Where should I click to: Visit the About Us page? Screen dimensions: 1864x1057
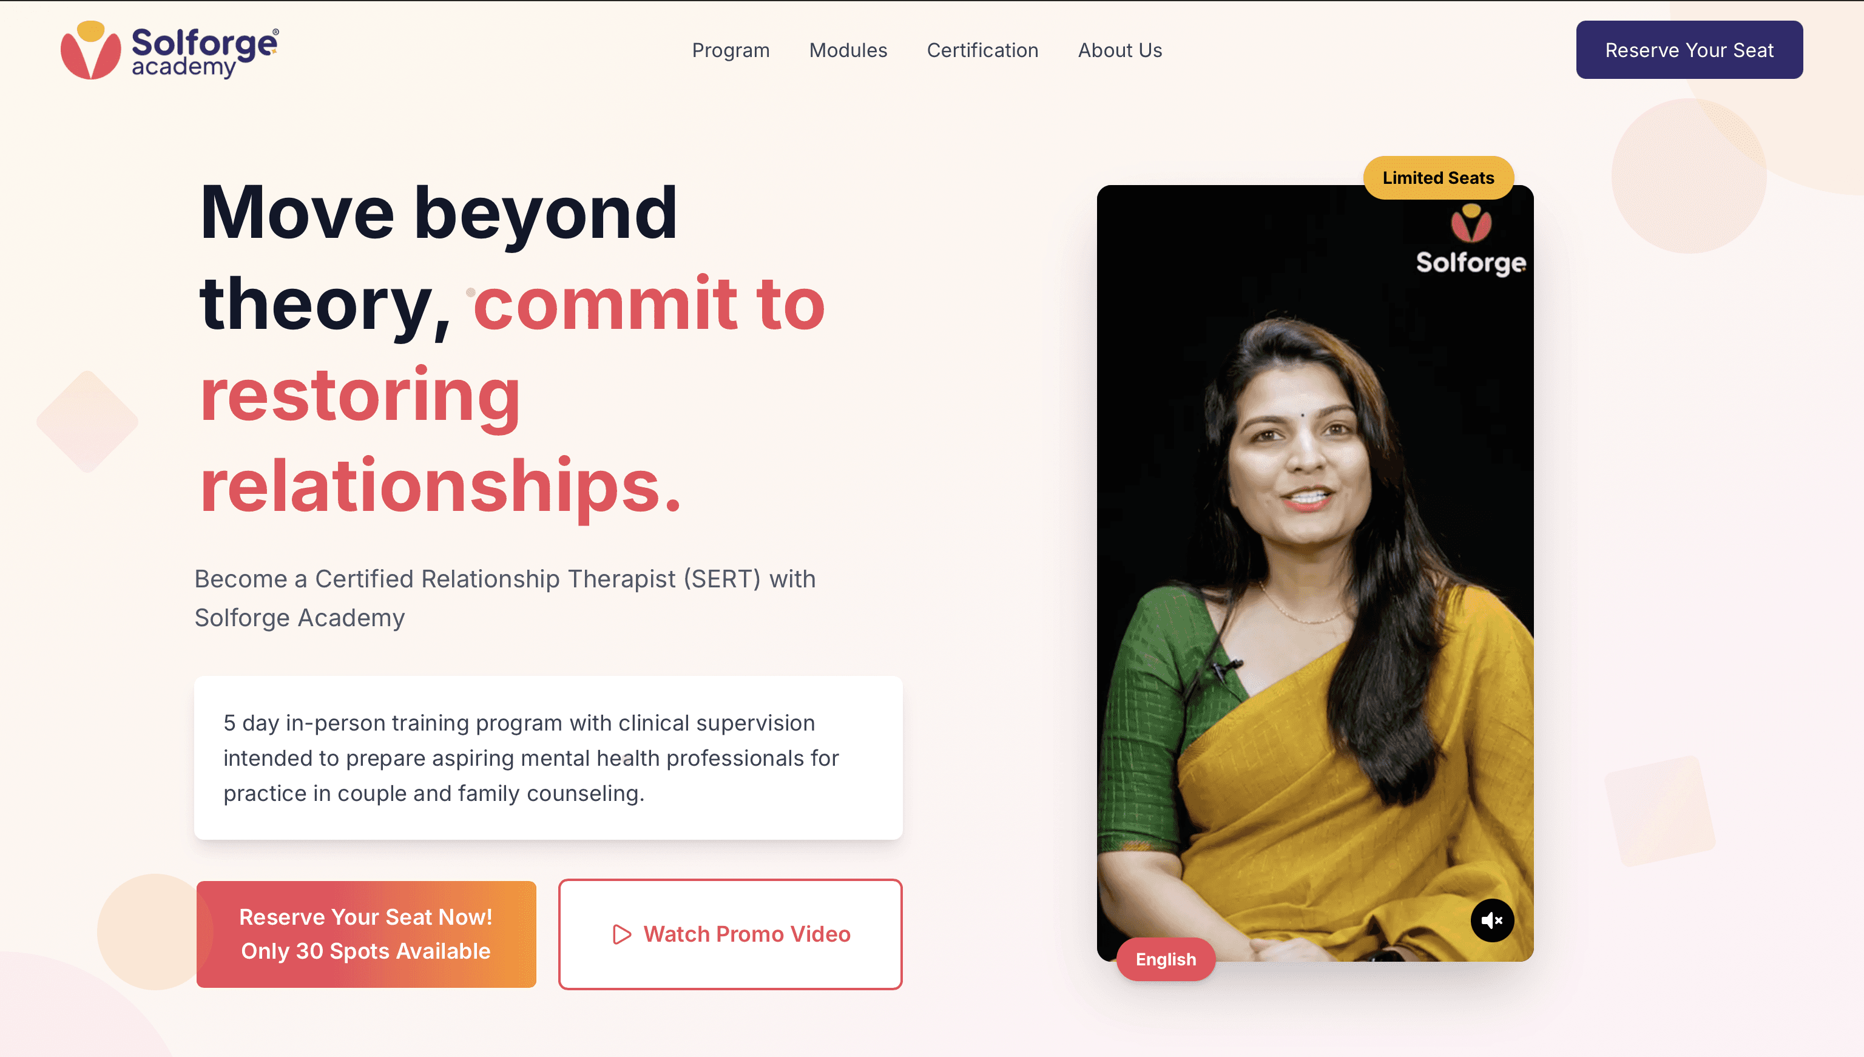coord(1119,50)
